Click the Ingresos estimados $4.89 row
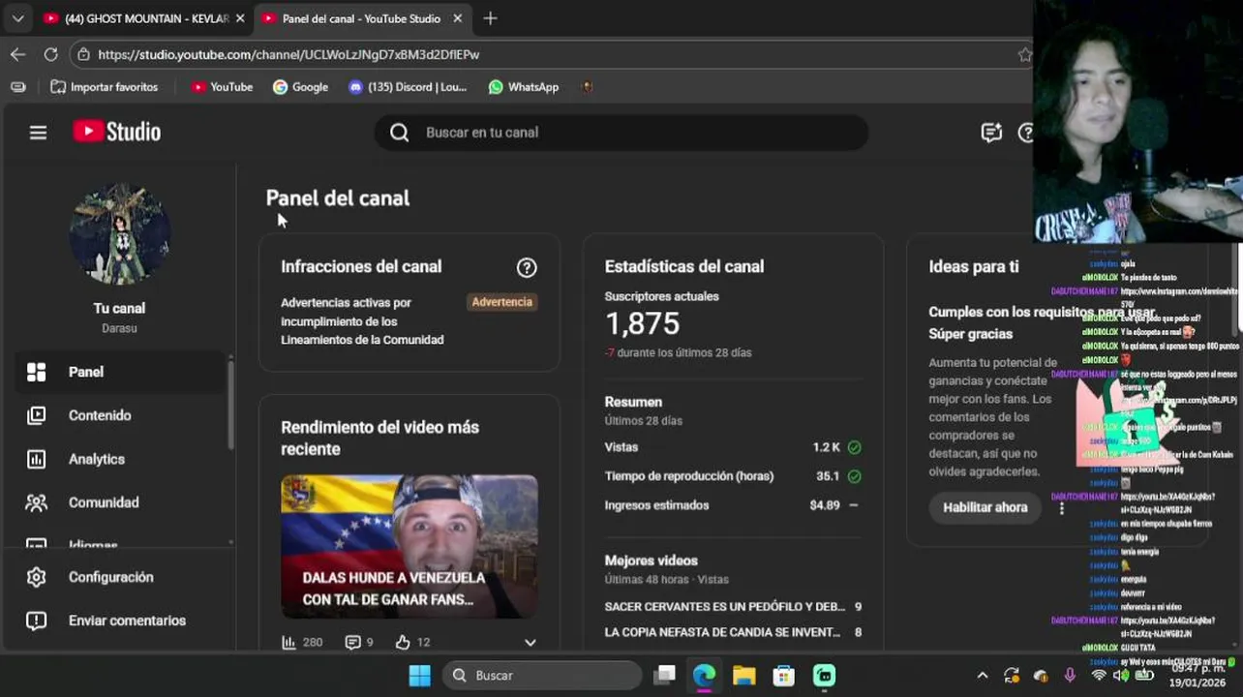 click(733, 505)
